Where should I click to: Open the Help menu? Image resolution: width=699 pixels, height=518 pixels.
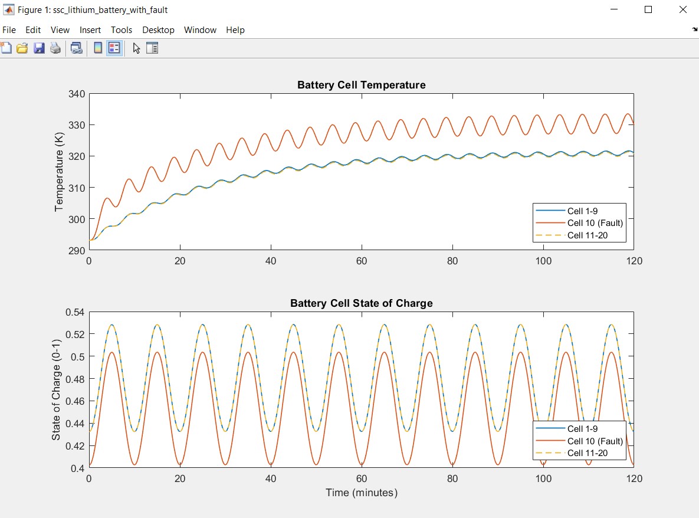[x=235, y=30]
